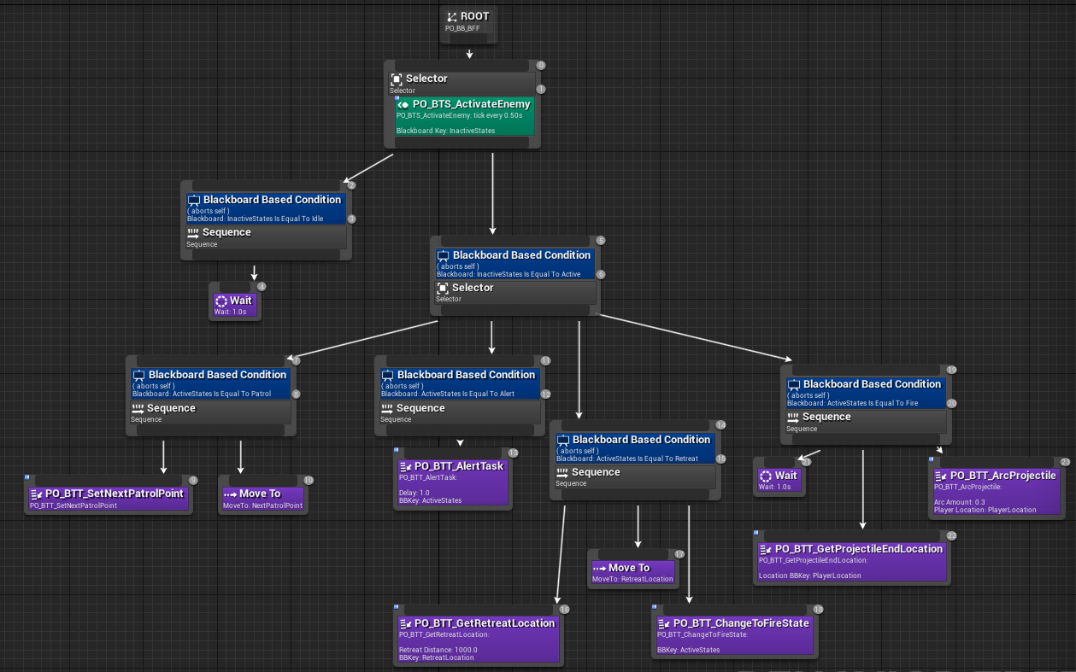Select the Patrol Sequence node

tap(211, 413)
